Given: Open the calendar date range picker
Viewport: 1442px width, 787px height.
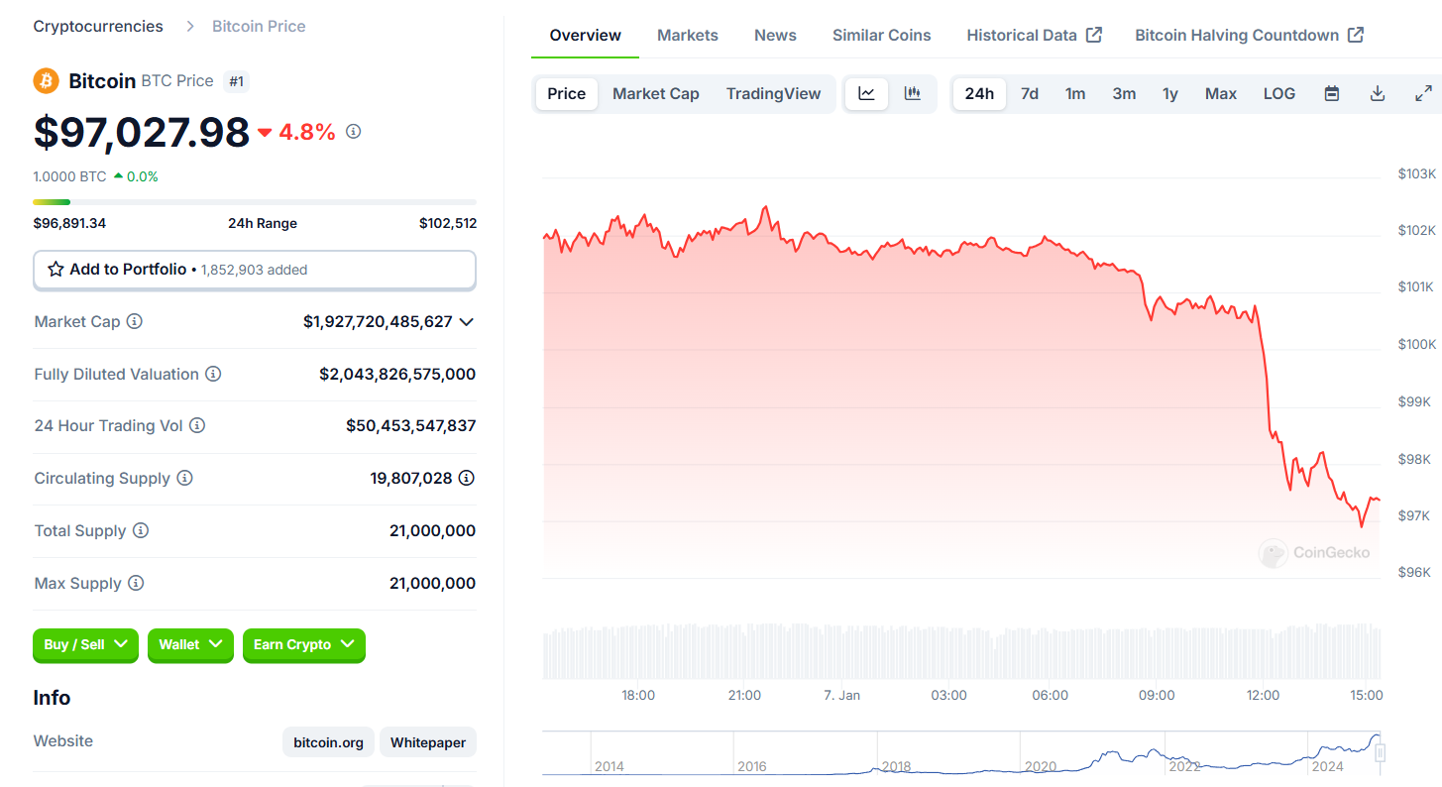Looking at the screenshot, I should click(x=1332, y=94).
